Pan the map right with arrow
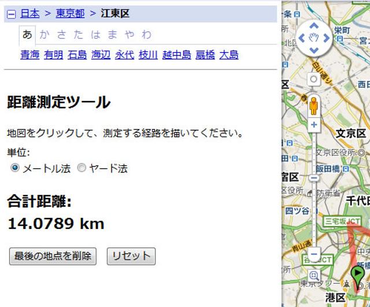370x307 pixels. point(326,38)
